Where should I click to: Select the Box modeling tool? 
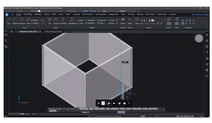[x=50, y=20]
